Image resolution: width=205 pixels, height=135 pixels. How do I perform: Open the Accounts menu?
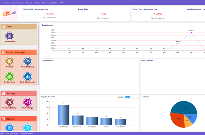tap(29, 3)
